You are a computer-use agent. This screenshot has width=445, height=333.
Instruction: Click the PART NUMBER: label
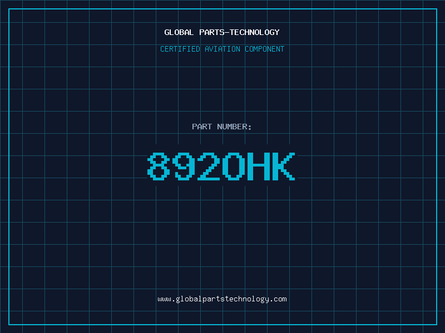click(222, 127)
